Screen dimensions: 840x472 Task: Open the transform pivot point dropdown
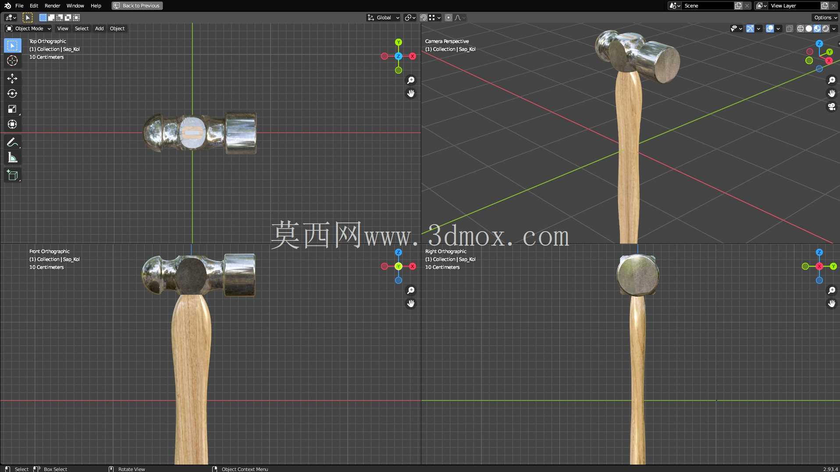[410, 18]
